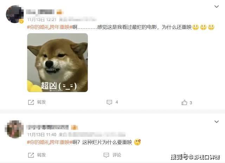The image size is (225, 163).
Task: Click the repost icon on the first post
Action: coord(31,102)
